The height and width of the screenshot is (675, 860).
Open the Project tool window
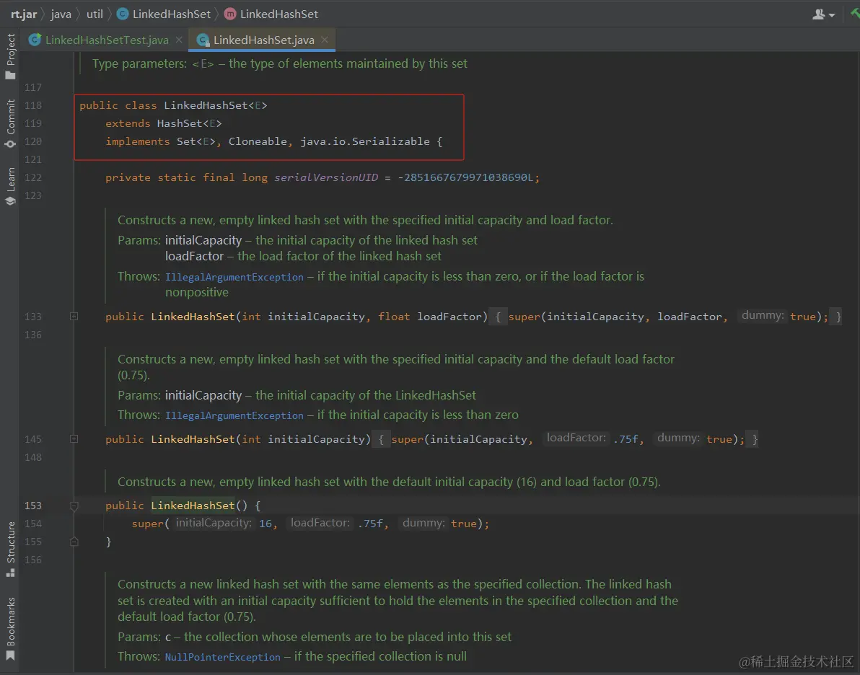coord(10,56)
